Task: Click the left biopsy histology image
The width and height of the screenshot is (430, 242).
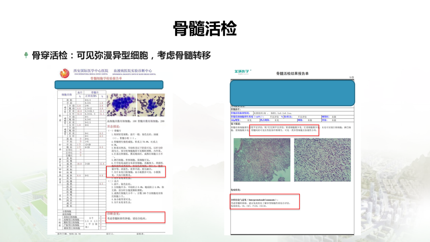Action: click(261, 160)
